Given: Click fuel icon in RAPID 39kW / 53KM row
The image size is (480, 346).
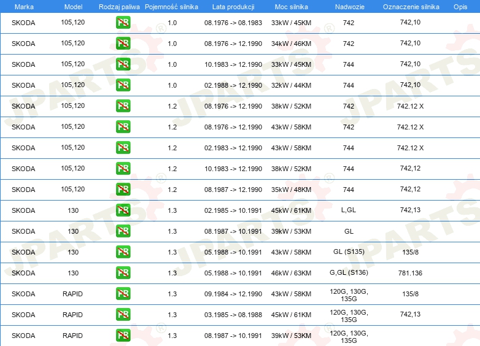Looking at the screenshot, I should point(123,336).
